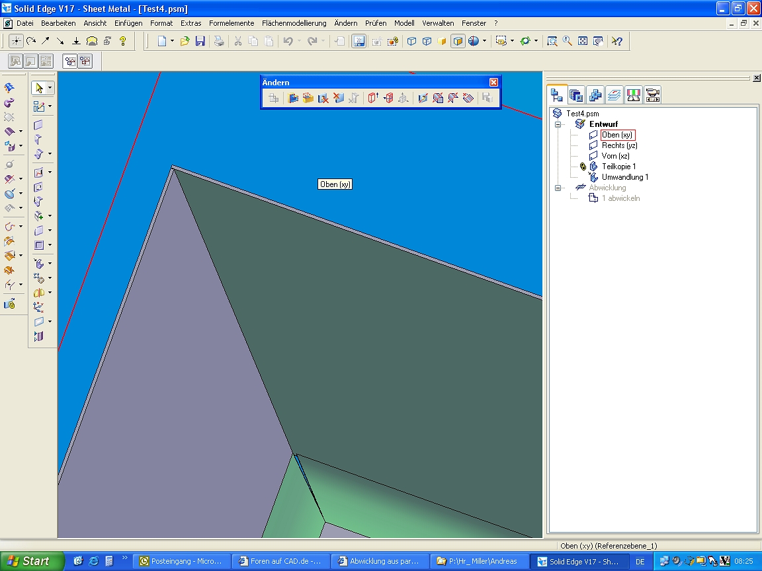The height and width of the screenshot is (571, 762).
Task: Open the linked part copy tool icon
Action: point(9,305)
